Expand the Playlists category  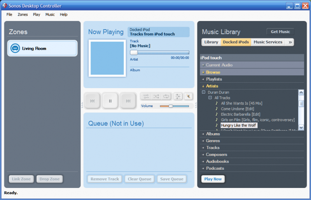click(252, 79)
